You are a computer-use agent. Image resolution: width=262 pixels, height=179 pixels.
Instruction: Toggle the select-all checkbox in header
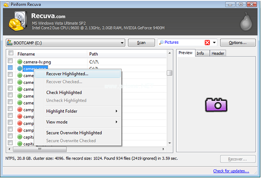coord(11,53)
